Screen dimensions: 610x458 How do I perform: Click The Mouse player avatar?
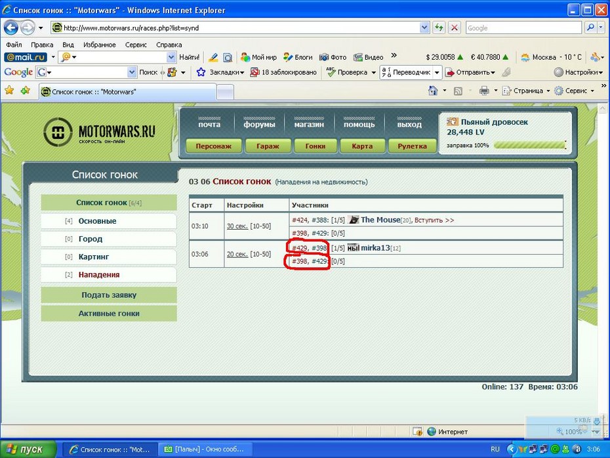(354, 220)
